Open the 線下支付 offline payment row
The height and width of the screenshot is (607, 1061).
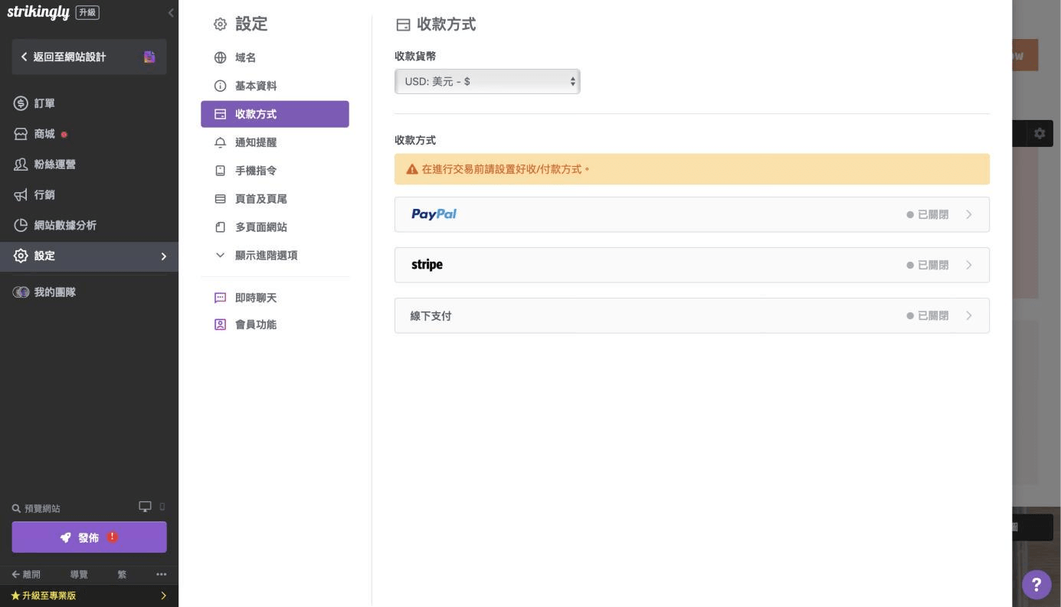691,315
